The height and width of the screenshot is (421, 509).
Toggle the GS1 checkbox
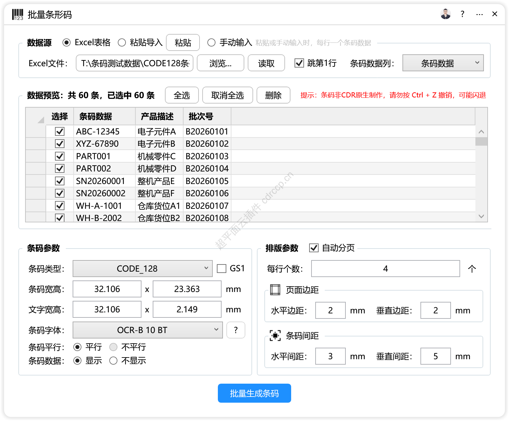222,269
